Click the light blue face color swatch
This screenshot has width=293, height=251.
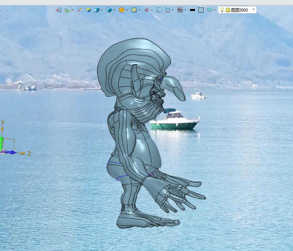(x=201, y=10)
